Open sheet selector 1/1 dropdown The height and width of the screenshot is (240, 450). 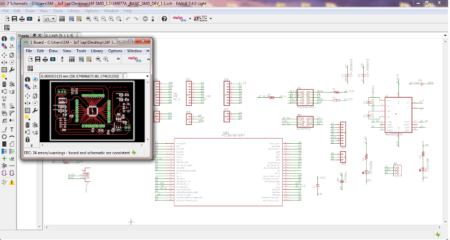[49, 19]
